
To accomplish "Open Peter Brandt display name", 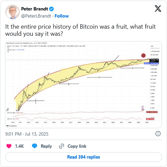I will click(x=34, y=9).
